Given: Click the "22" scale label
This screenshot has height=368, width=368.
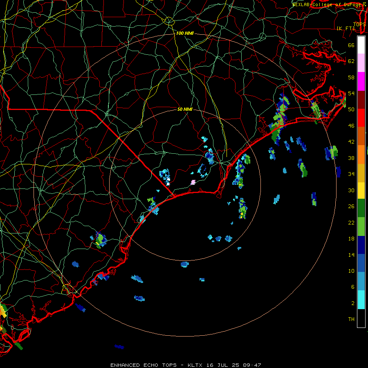Looking at the screenshot, I should click(x=351, y=223).
